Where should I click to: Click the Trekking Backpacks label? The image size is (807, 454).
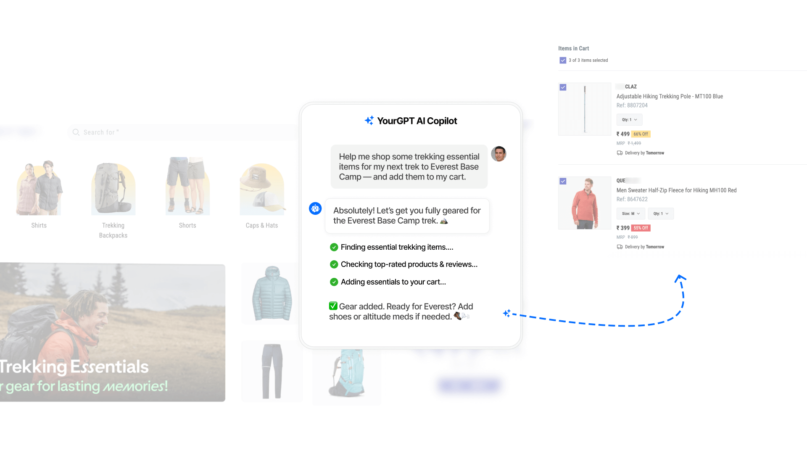(x=113, y=230)
